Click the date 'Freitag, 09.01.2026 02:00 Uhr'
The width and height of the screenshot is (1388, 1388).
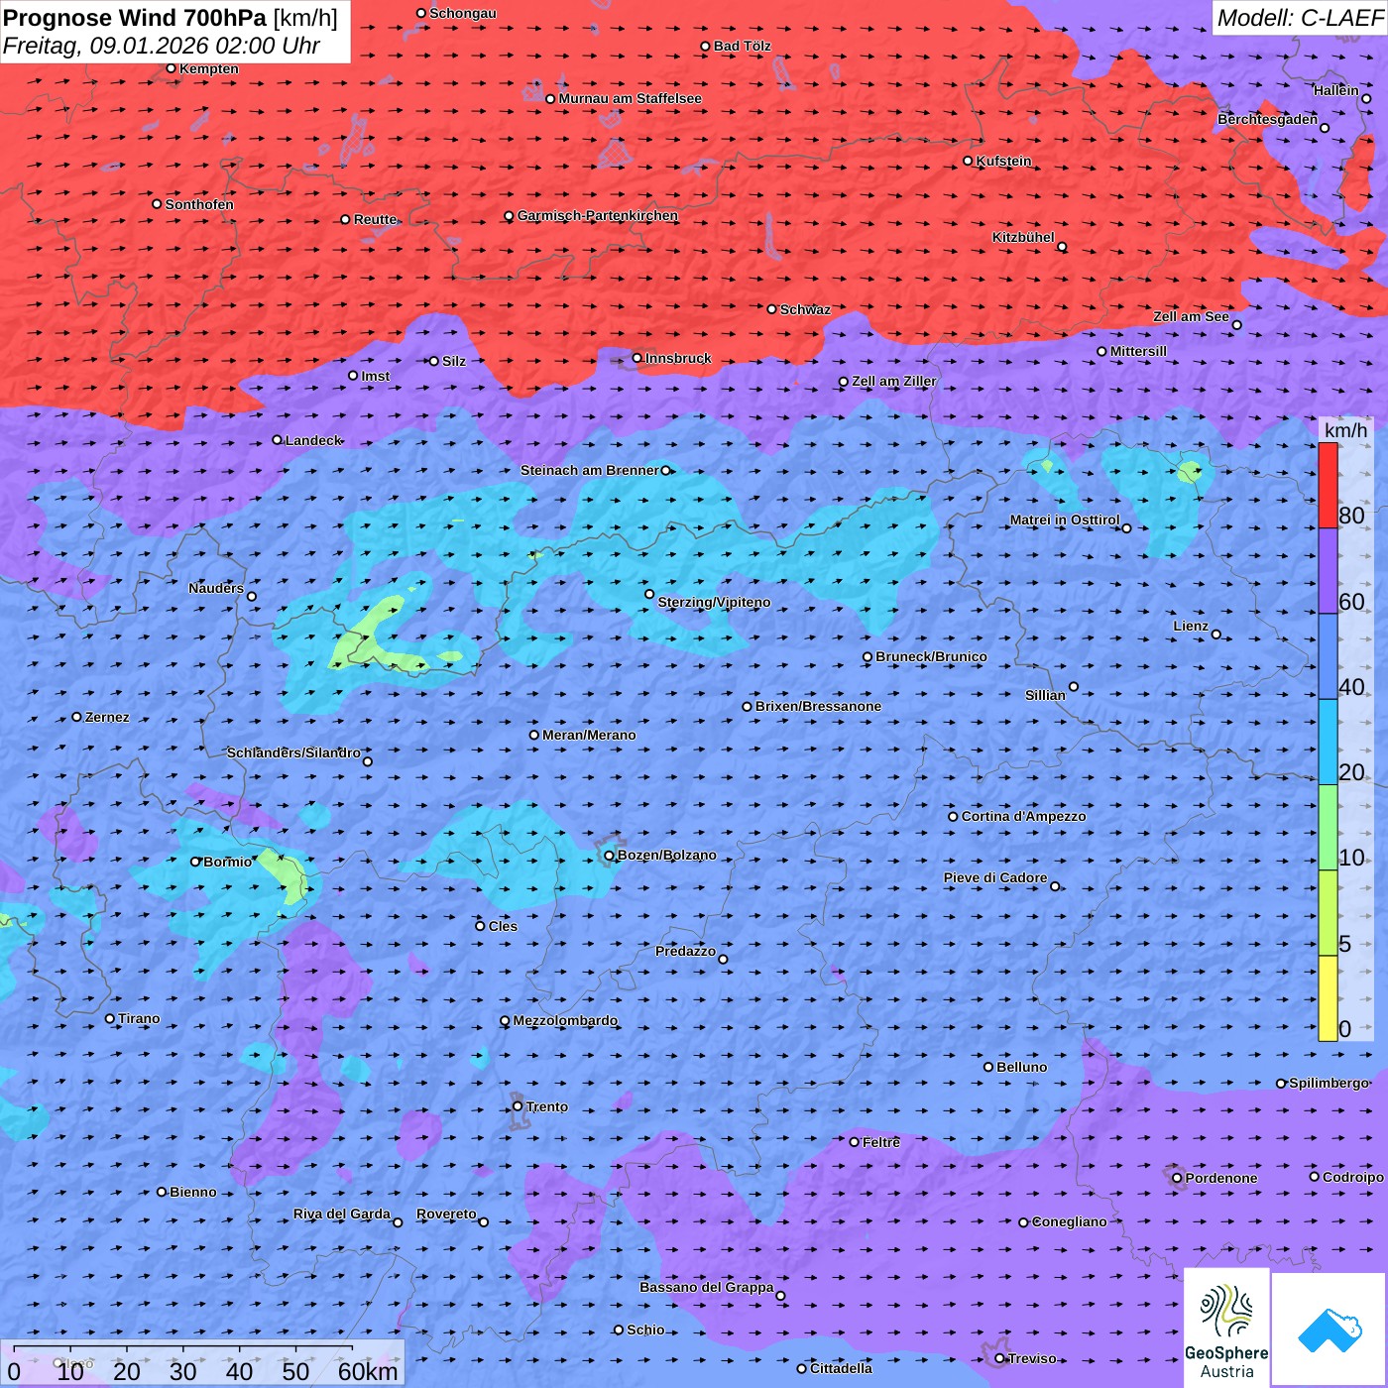pyautogui.click(x=162, y=46)
